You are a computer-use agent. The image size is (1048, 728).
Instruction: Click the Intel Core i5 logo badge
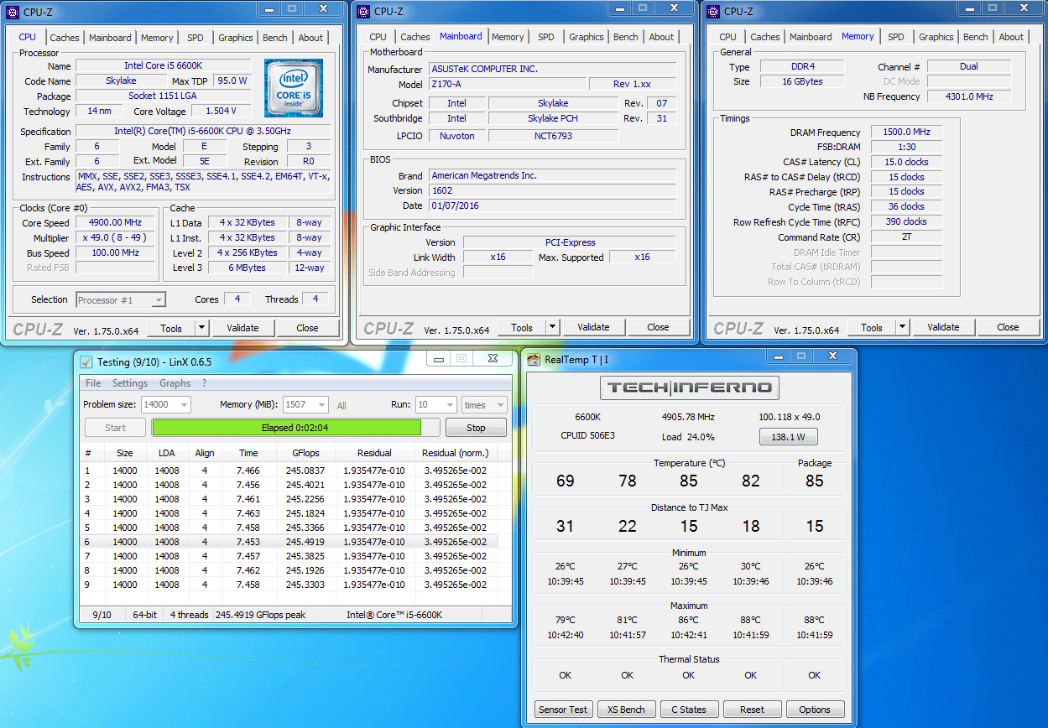(x=293, y=87)
